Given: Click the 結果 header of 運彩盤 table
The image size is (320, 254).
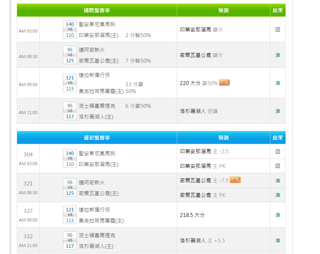Looking at the screenshot, I should click(x=278, y=137).
